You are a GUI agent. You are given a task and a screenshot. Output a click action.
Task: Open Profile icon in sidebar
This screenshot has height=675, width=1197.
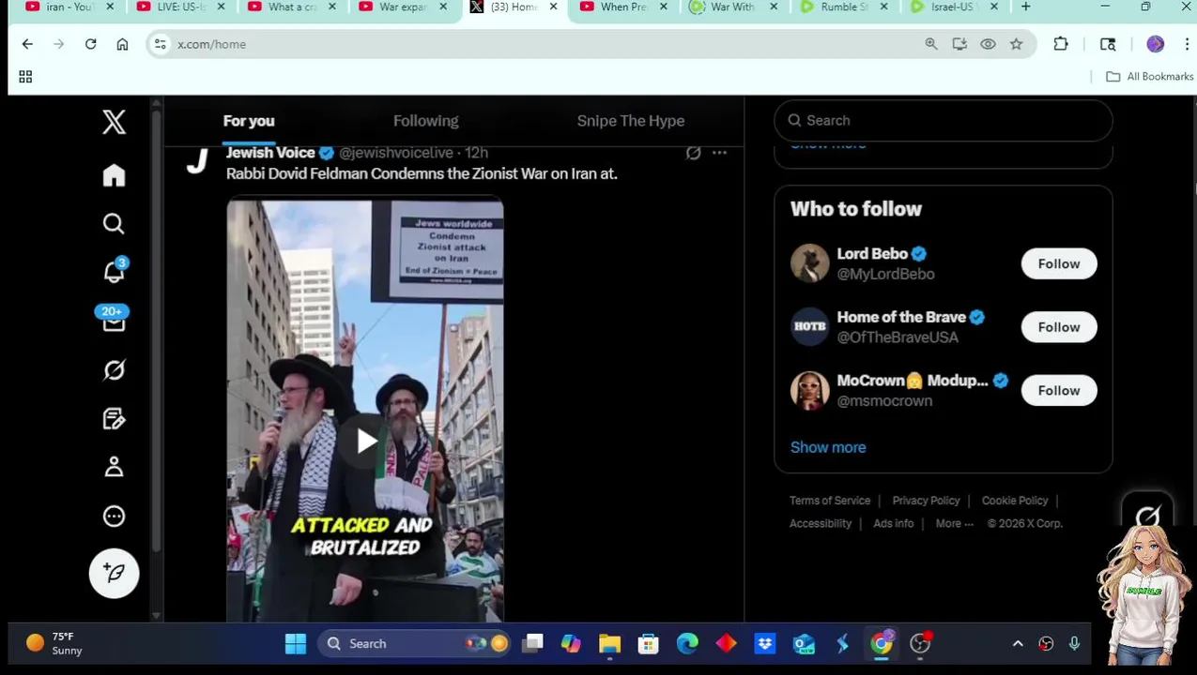tap(114, 467)
